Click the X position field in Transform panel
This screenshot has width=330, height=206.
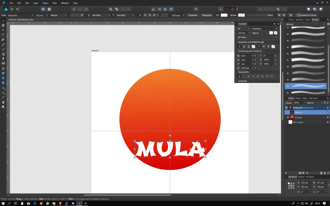306,183
